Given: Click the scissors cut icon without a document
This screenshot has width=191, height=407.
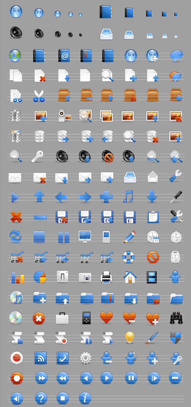Looking at the screenshot, I should click(38, 96).
